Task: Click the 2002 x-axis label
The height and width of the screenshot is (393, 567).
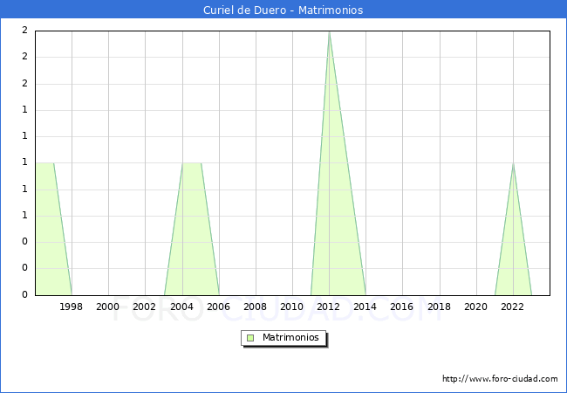Action: pos(144,307)
